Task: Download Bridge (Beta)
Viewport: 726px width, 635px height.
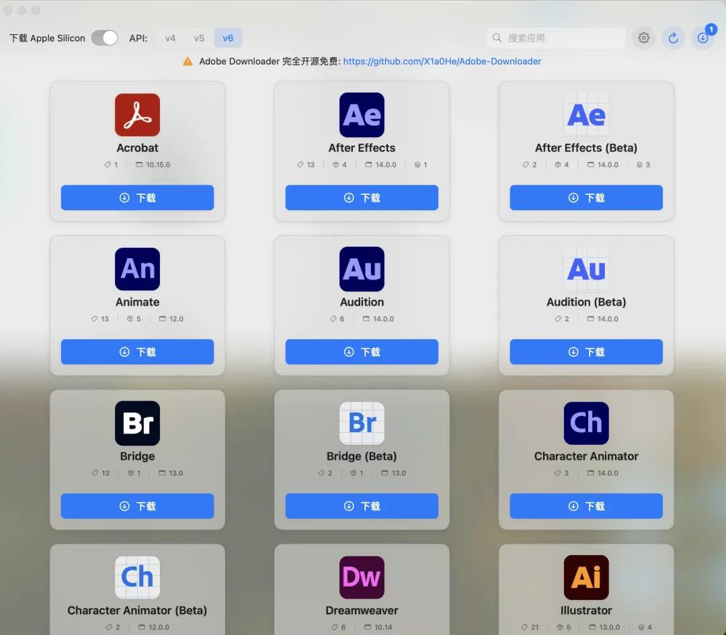Action: pos(362,506)
